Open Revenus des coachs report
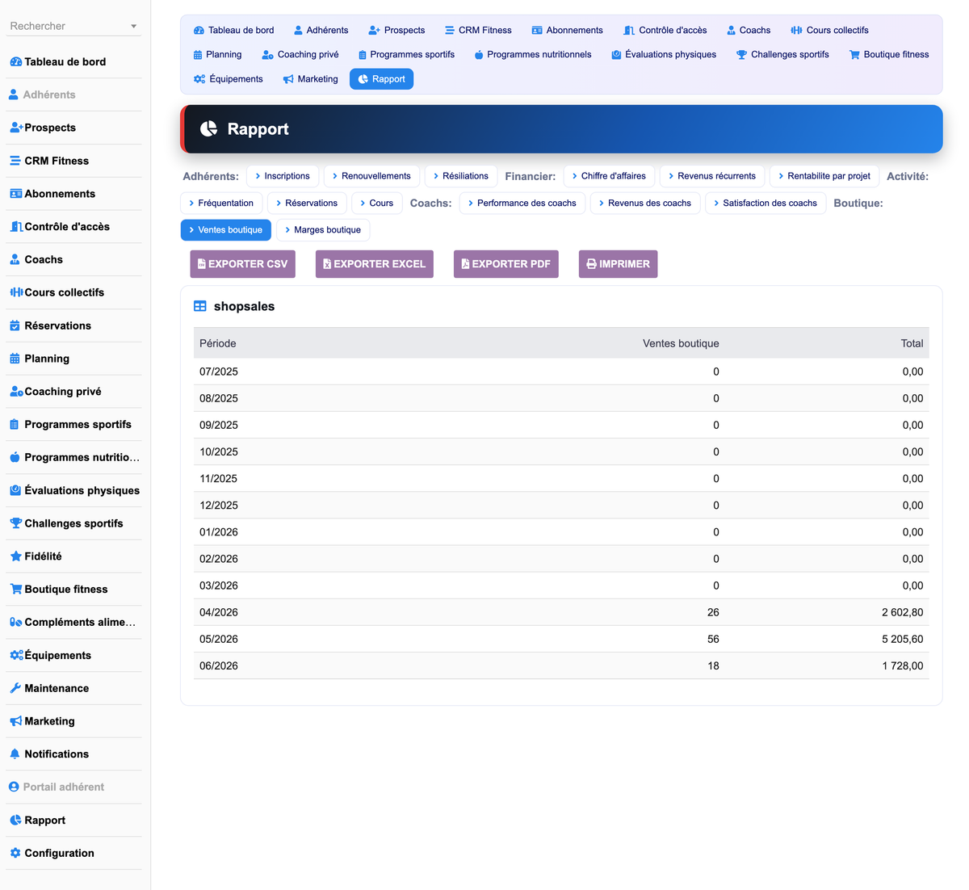 point(645,203)
